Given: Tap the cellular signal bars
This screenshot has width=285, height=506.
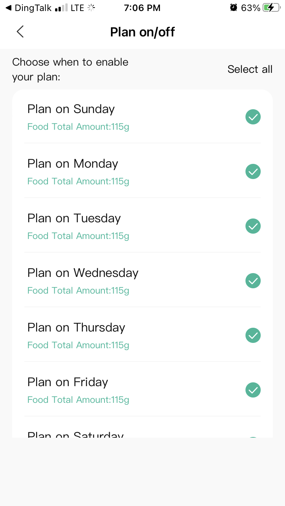Looking at the screenshot, I should coord(61,8).
